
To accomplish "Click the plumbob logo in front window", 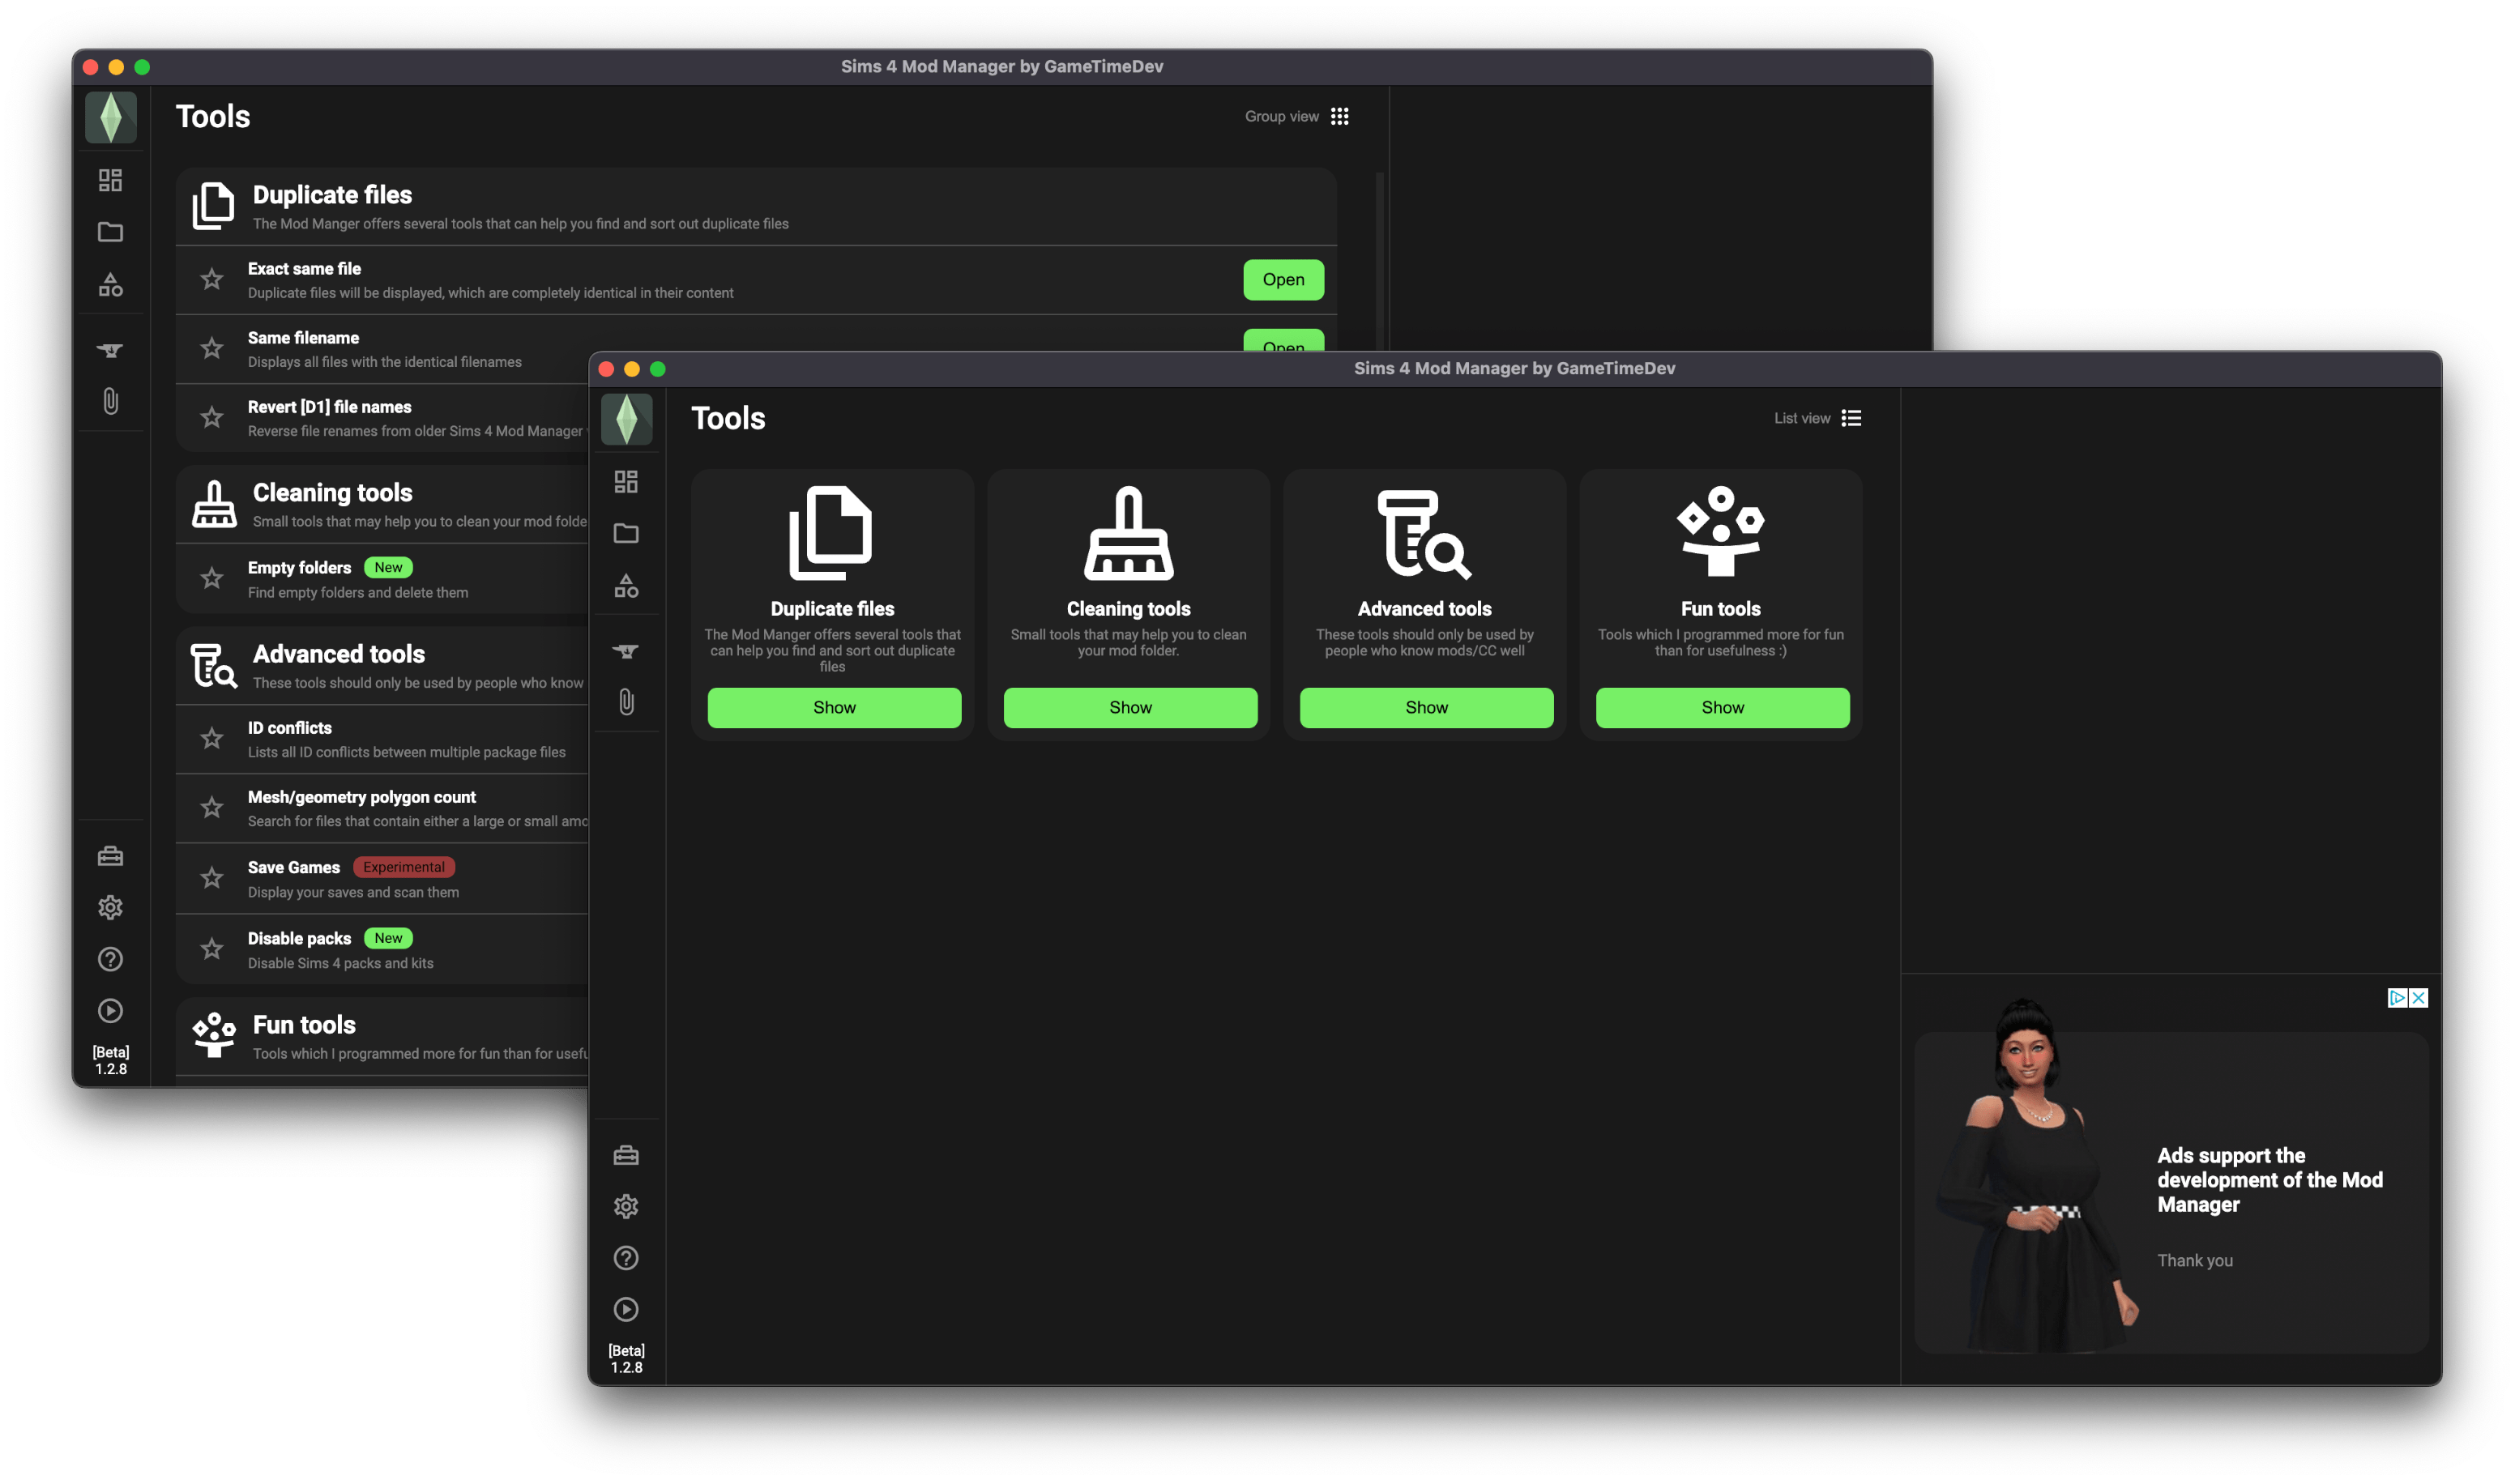I will point(626,419).
